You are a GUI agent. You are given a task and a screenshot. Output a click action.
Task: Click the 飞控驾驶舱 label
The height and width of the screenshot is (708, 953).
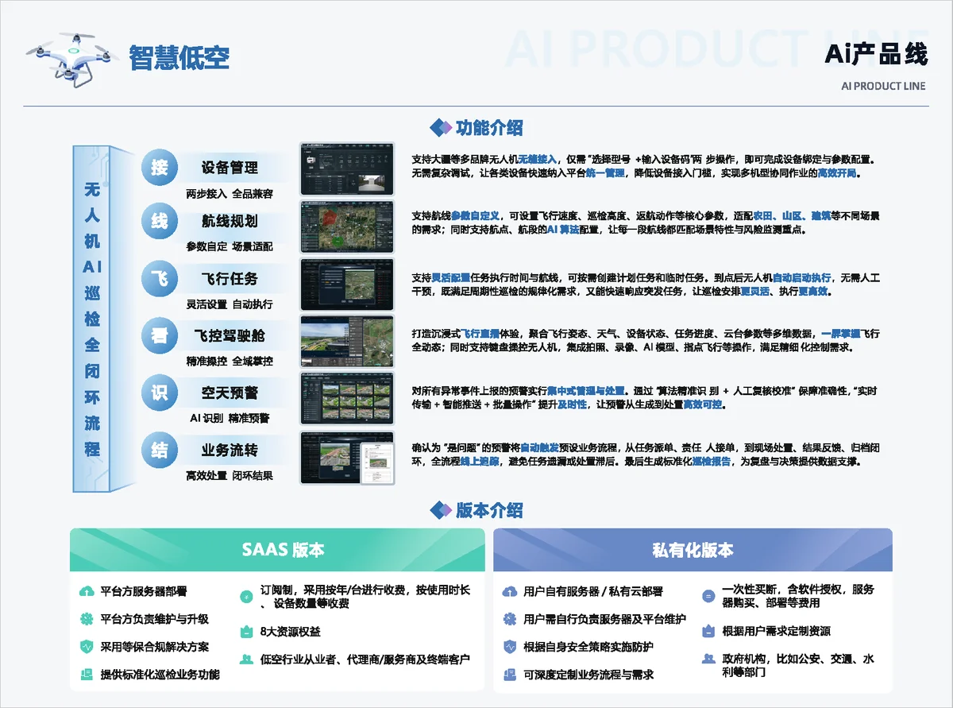pyautogui.click(x=230, y=336)
